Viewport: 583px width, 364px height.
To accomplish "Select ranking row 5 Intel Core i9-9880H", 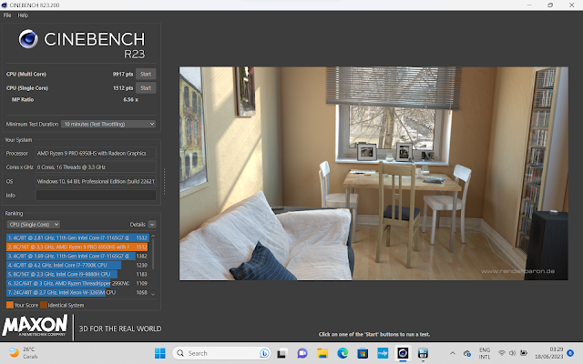I will click(77, 274).
